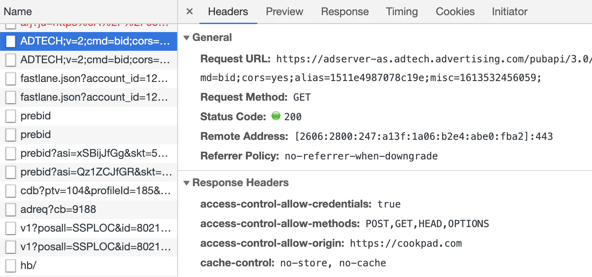Viewport: 592px width, 277px height.
Task: Click the green status indicator by 200
Action: click(x=276, y=116)
